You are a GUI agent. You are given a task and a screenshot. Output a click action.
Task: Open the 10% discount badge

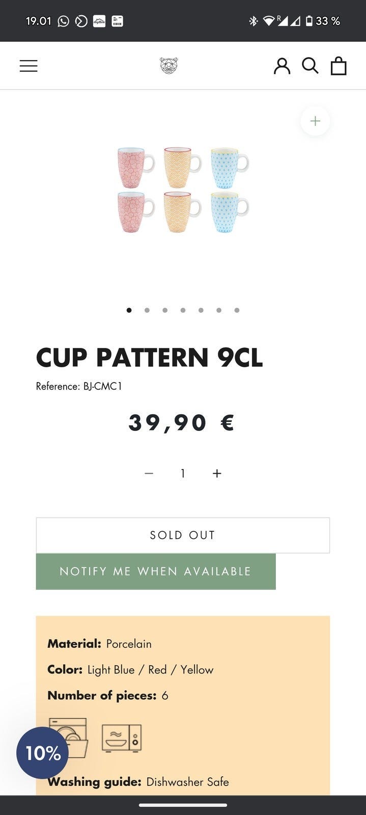pyautogui.click(x=43, y=753)
